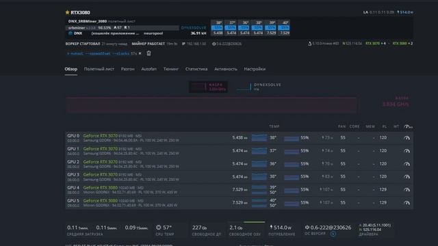This screenshot has height=246, width=438.
Task: Click the 227 Gb free disk space stat
Action: point(206,230)
